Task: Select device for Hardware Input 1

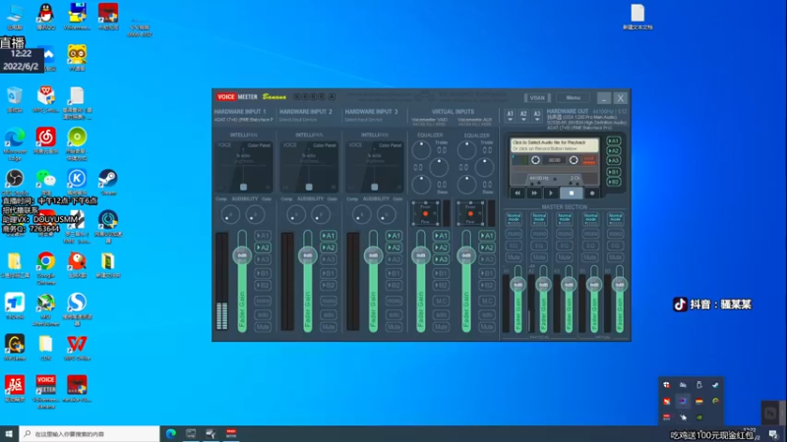Action: [243, 120]
